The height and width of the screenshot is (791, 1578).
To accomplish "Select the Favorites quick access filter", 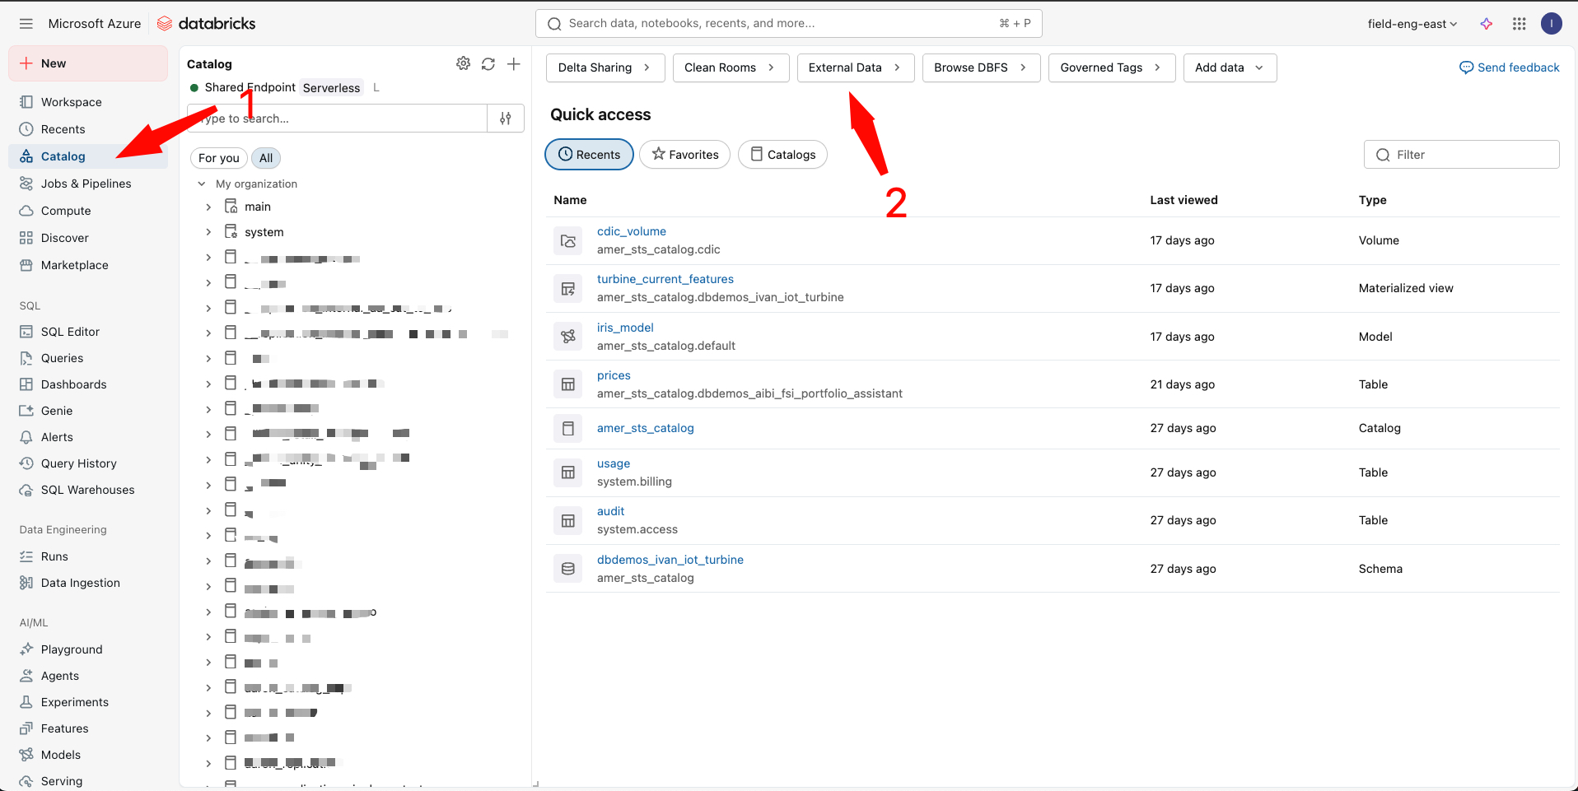I will point(684,155).
